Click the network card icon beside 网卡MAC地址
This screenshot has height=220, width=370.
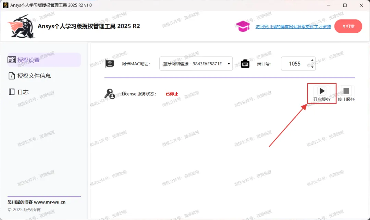(x=110, y=64)
